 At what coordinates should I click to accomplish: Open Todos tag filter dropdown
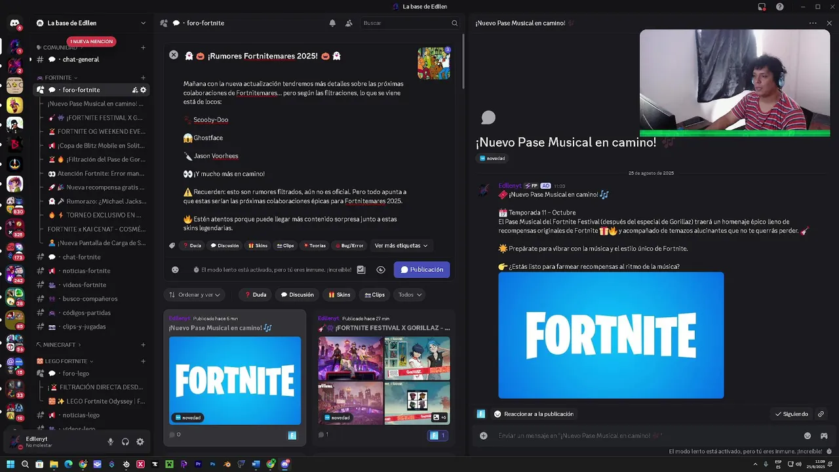[x=410, y=295]
